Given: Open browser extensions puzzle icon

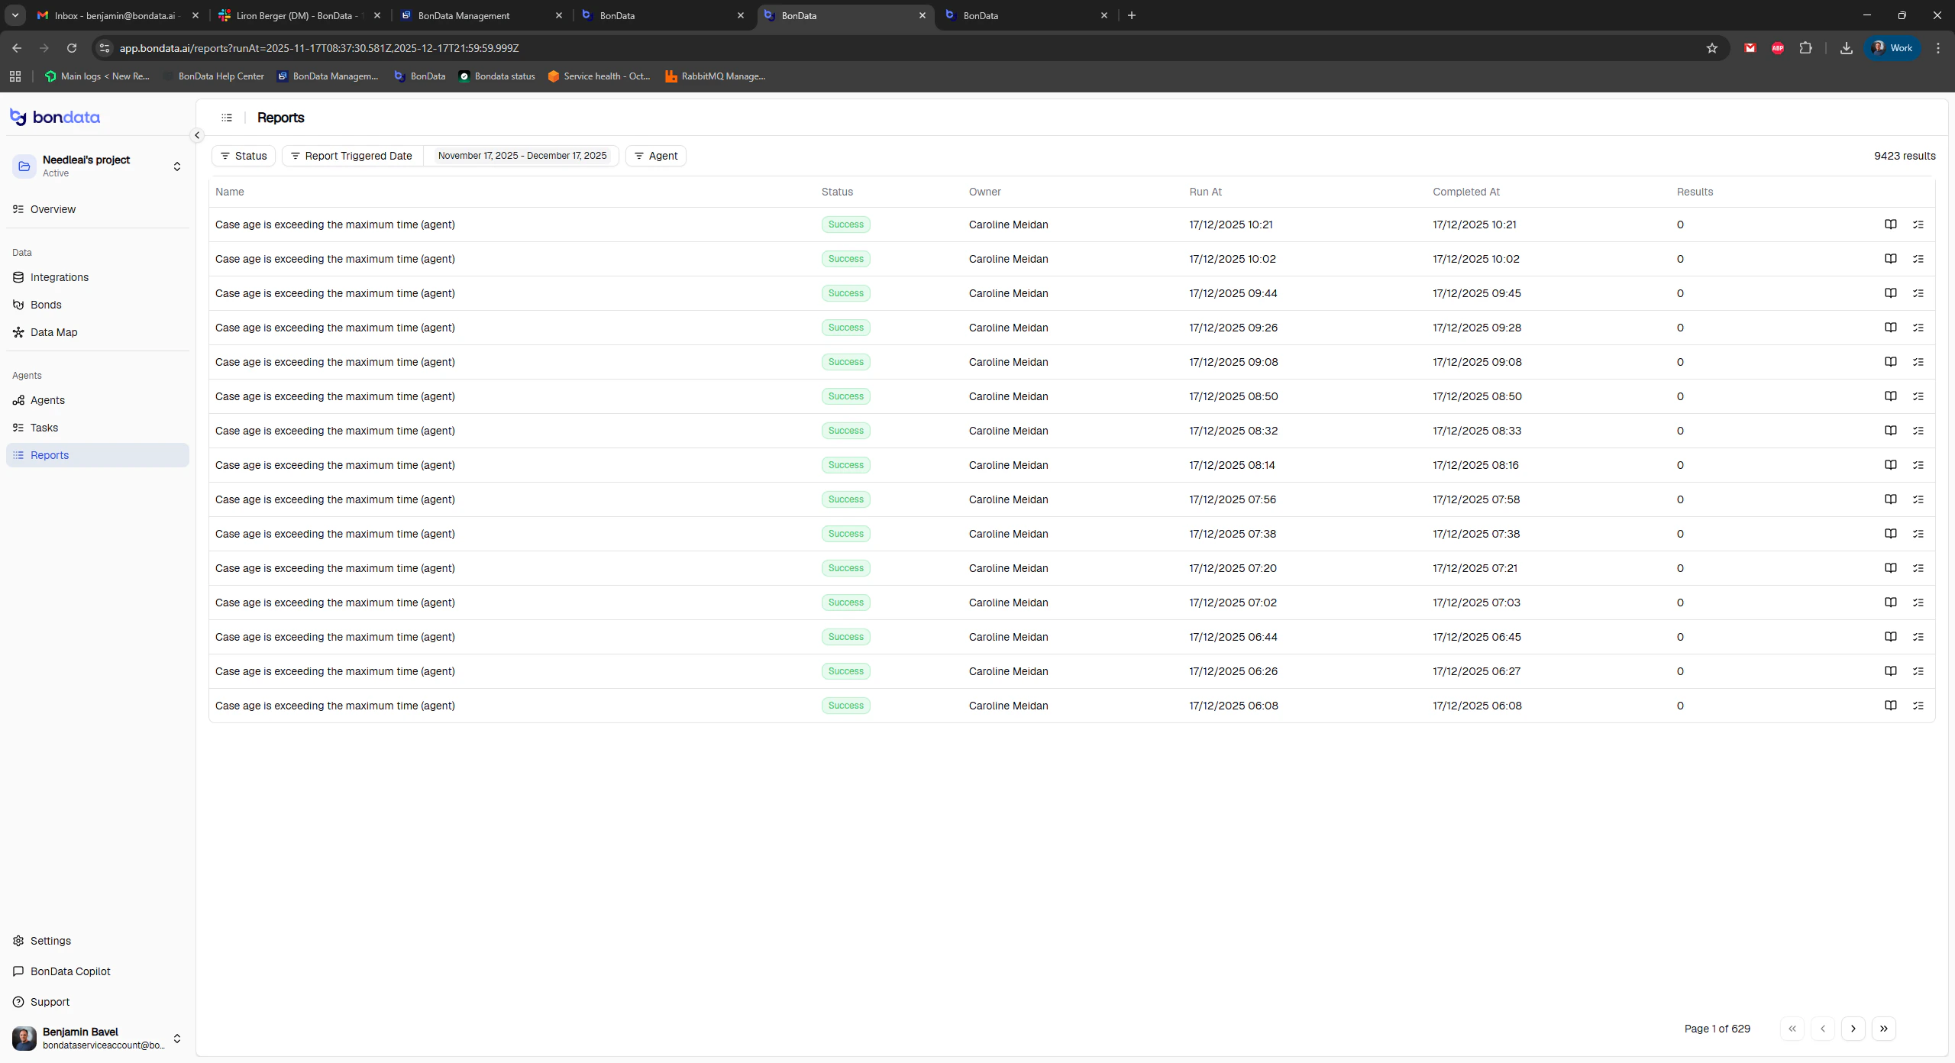Looking at the screenshot, I should [1805, 48].
